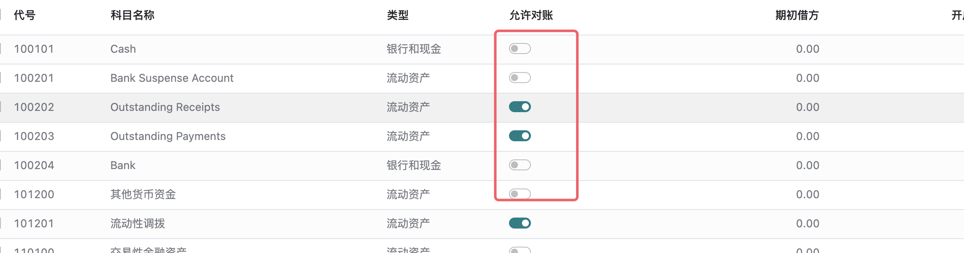Screen dimensions: 964x253
Task: Click the Outstanding Payments account name
Action: (x=168, y=137)
